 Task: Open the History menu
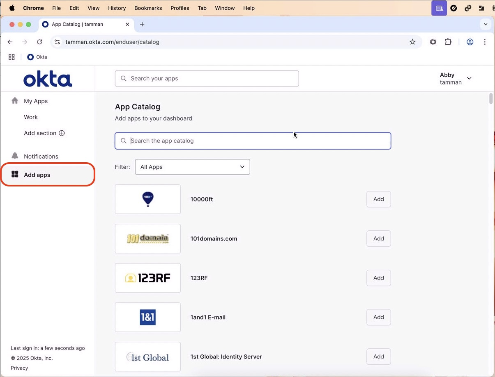(x=117, y=8)
